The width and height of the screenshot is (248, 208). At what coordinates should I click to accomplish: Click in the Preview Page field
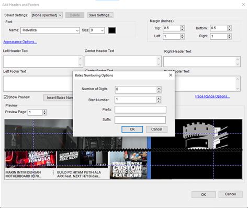tap(35, 112)
